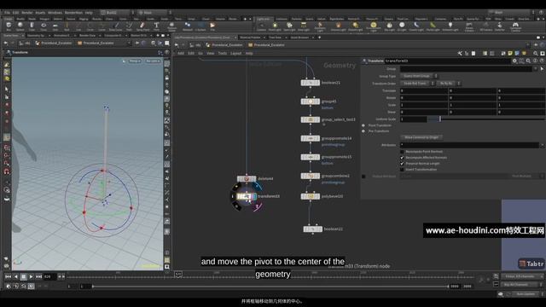Screen dimensions: 546x307
Task: Click the parameter gear settings icon
Action: [x=514, y=61]
